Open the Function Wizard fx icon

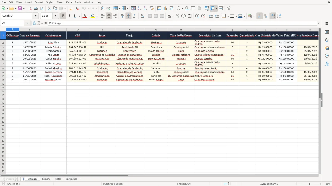[34, 23]
